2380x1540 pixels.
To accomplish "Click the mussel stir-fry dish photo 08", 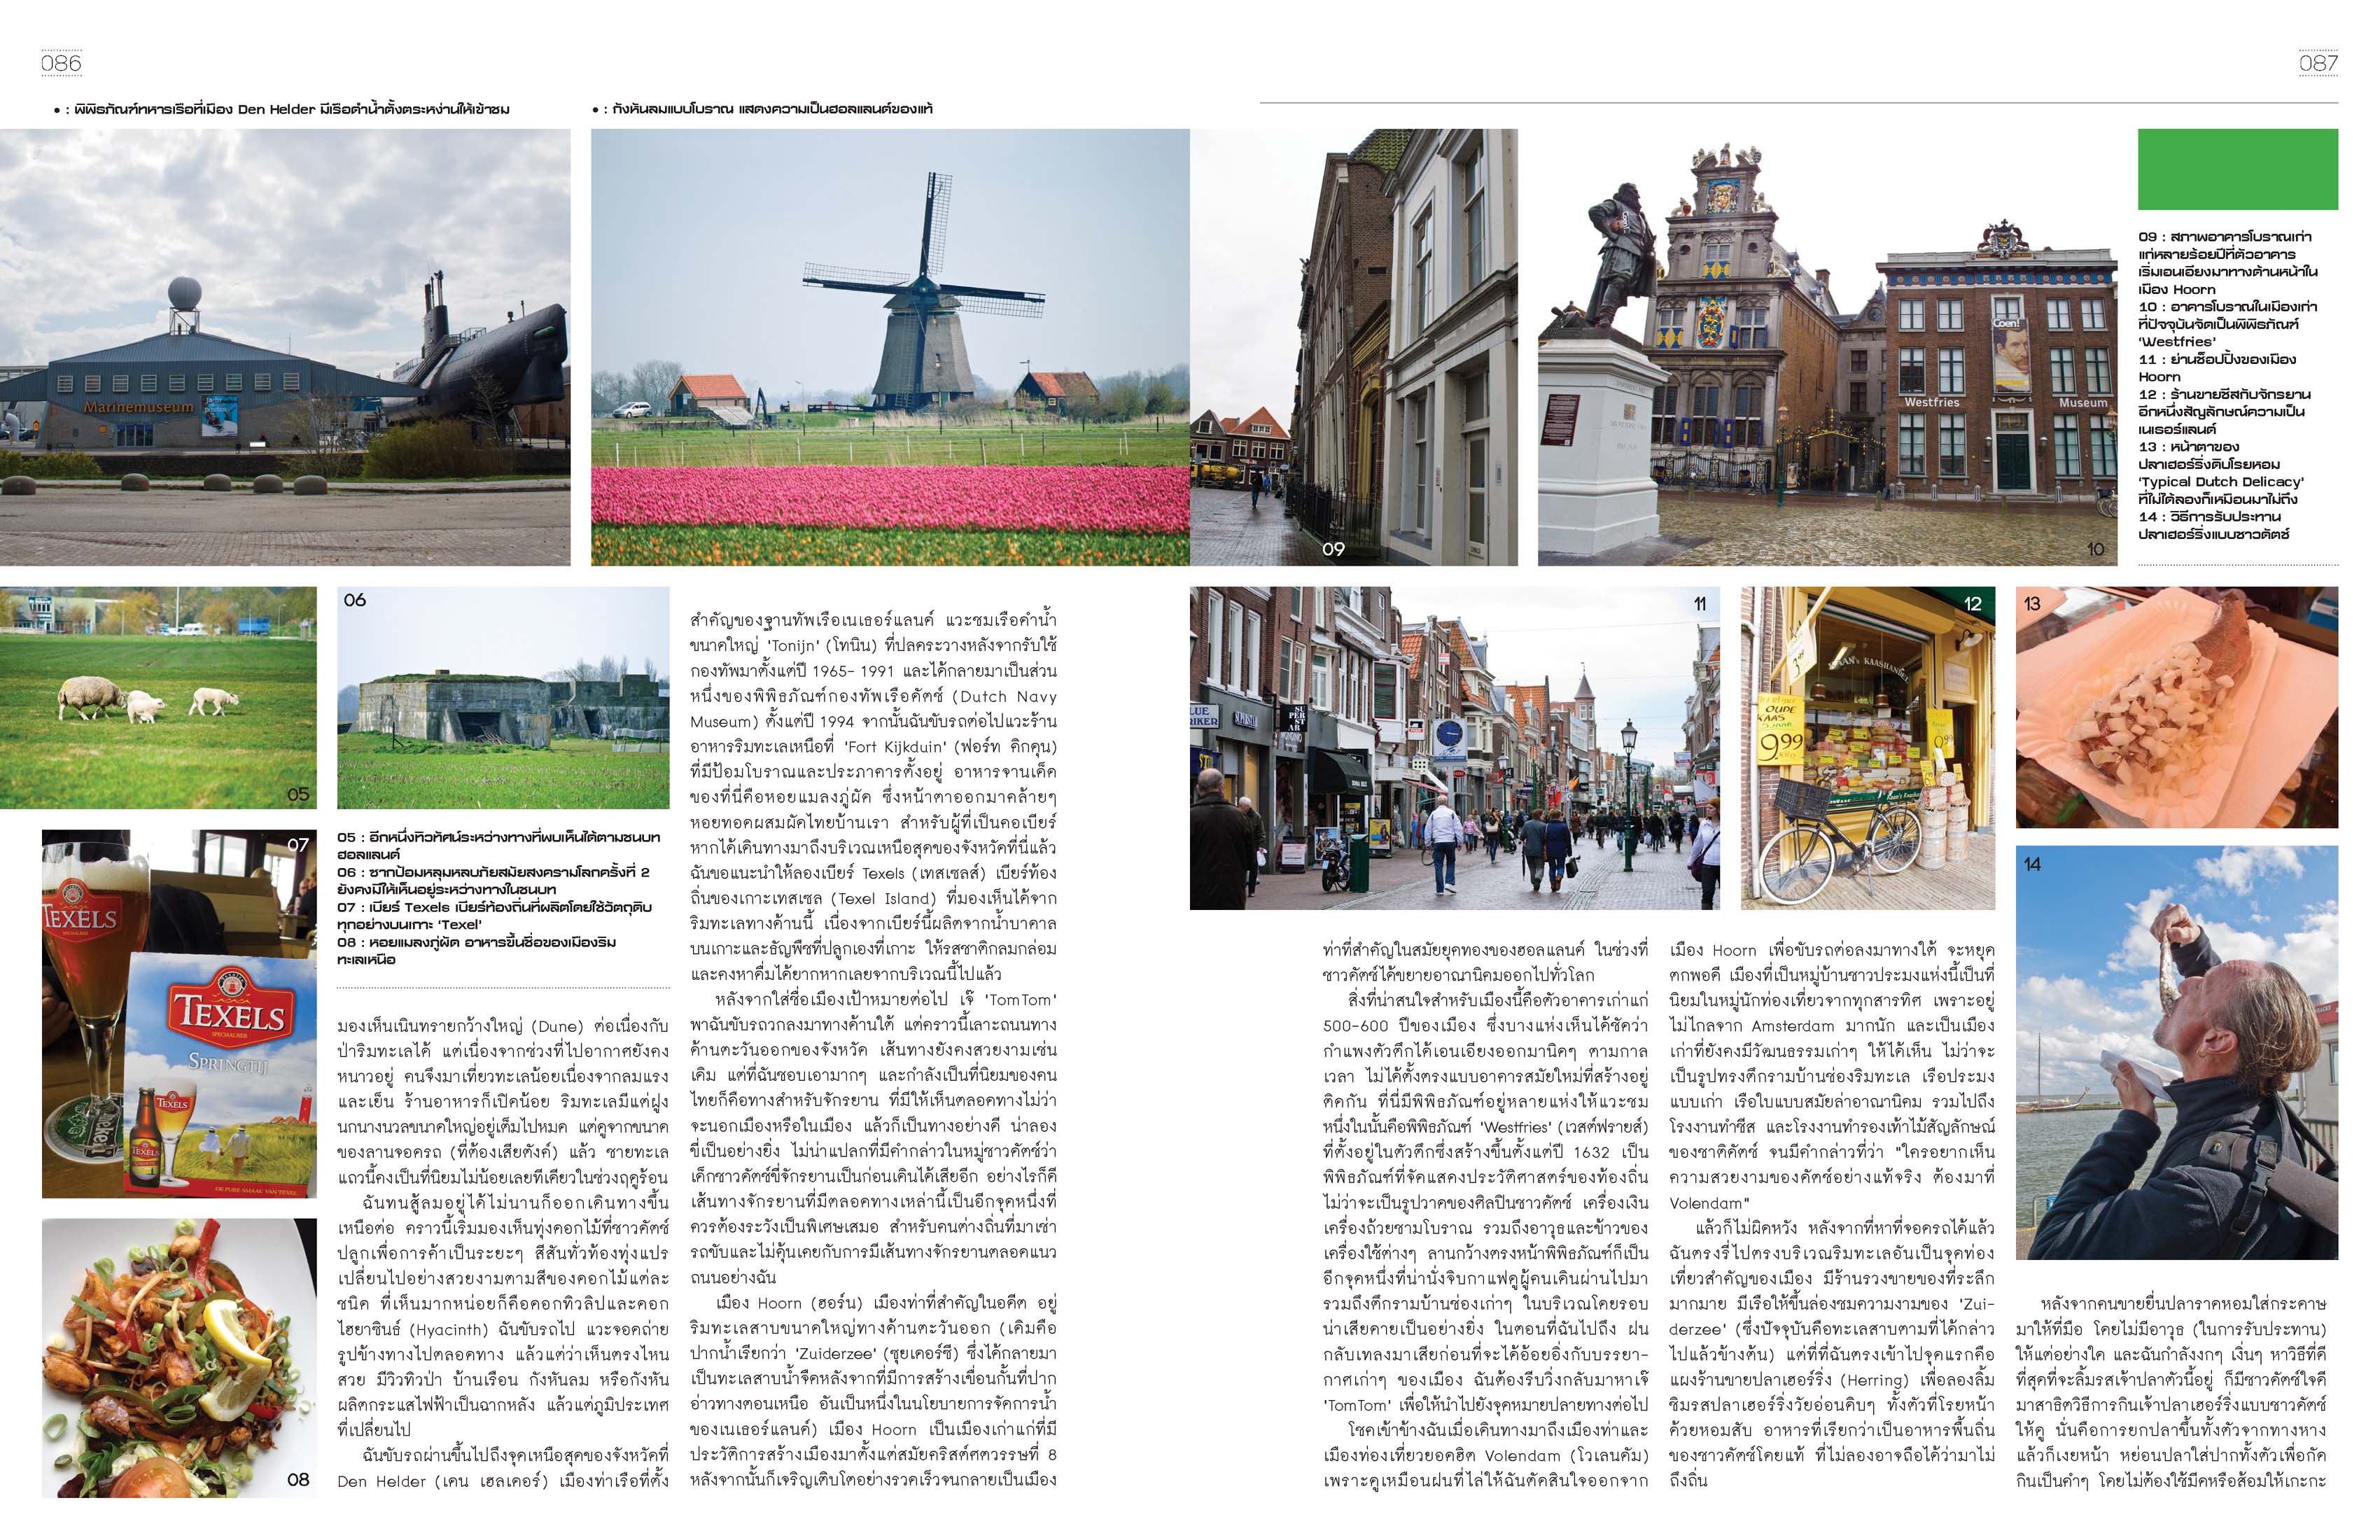I will coord(179,1357).
